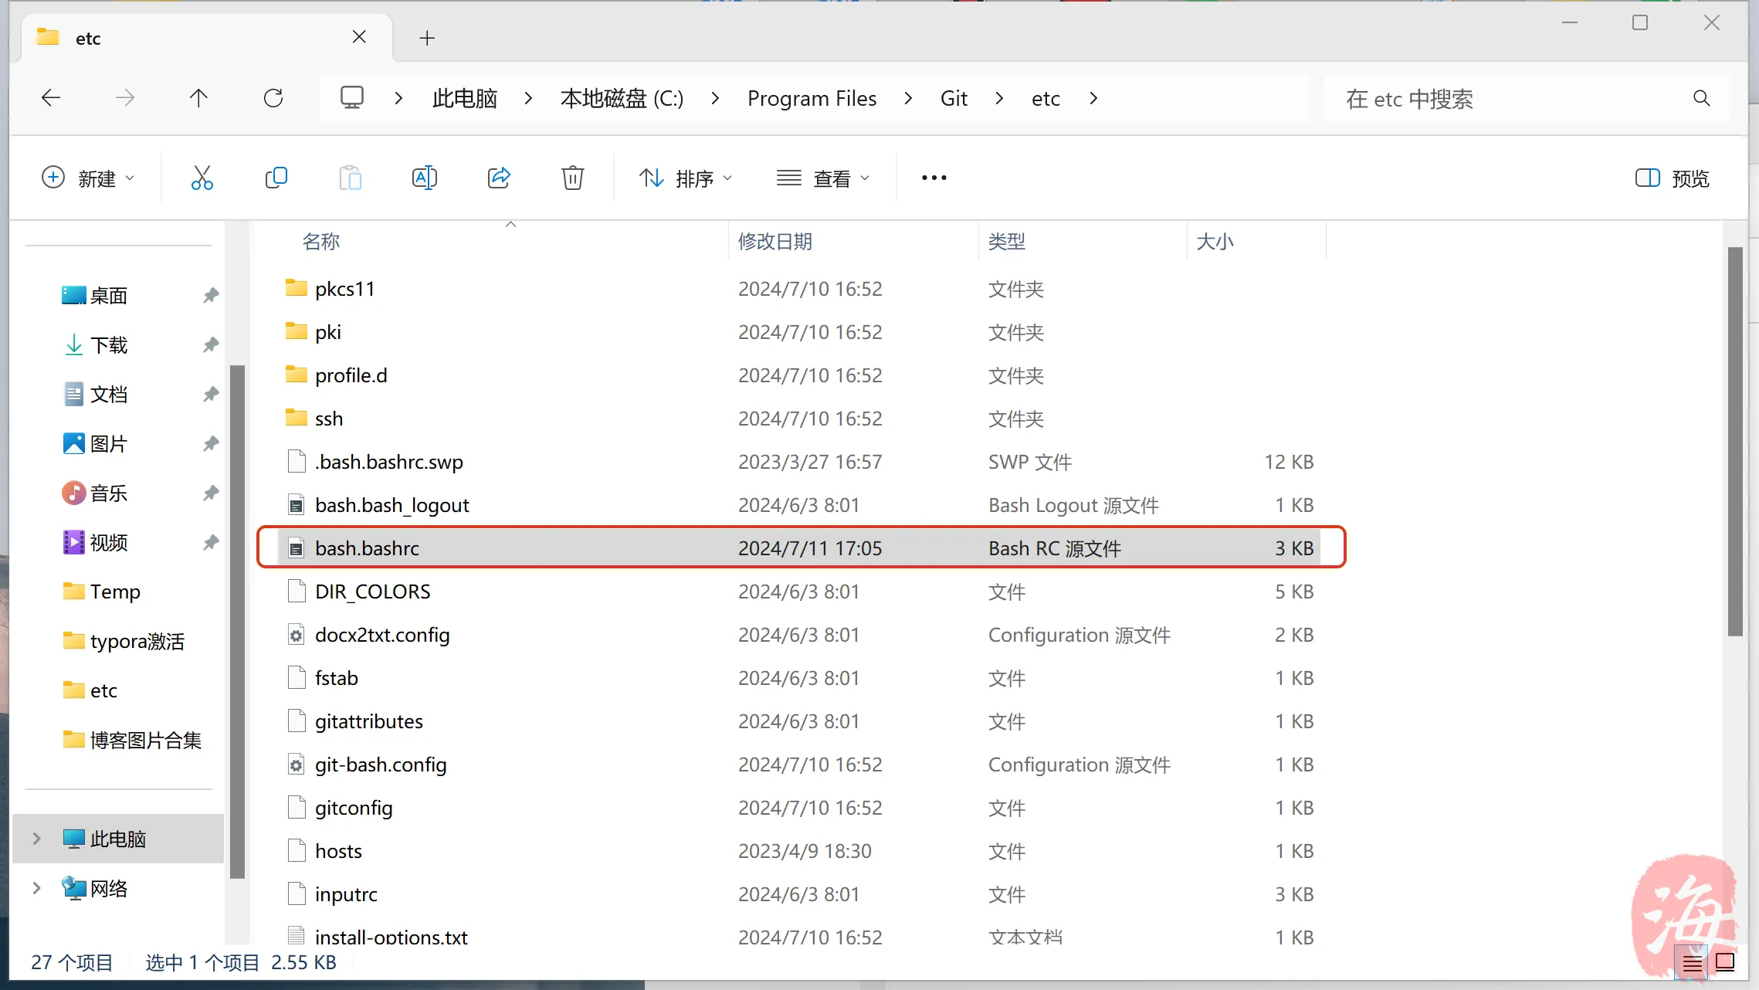The image size is (1759, 990).
Task: Open the Sort dropdown menu
Action: (686, 178)
